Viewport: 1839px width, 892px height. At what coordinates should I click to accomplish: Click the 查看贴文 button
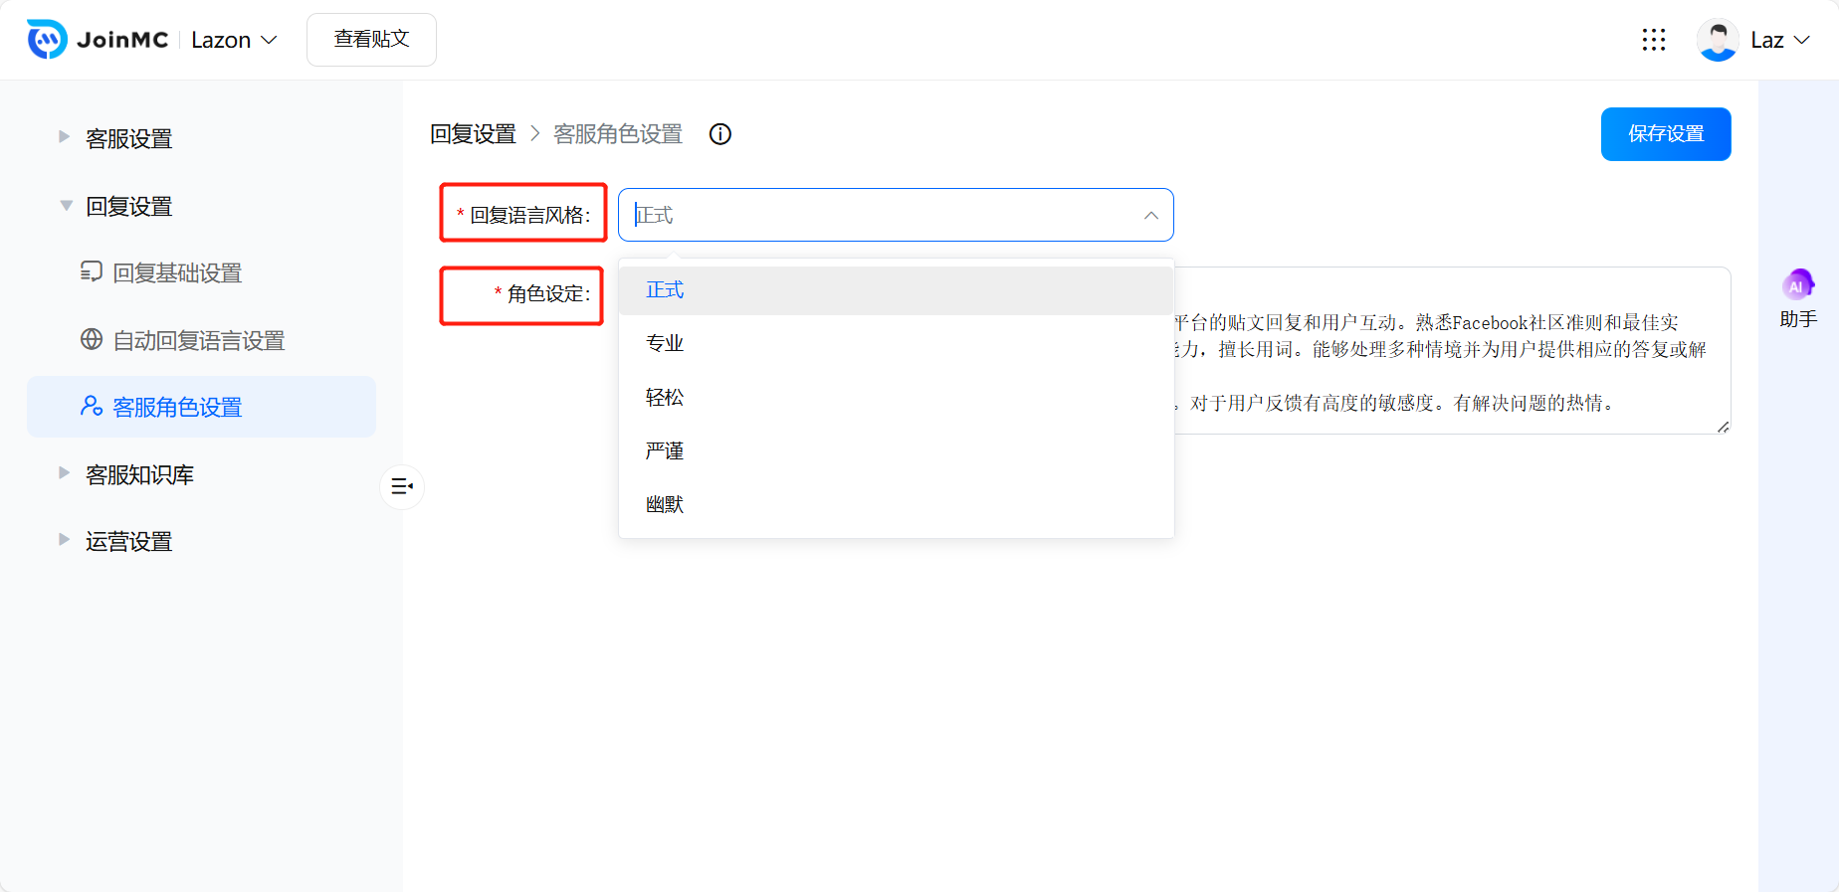[x=371, y=40]
